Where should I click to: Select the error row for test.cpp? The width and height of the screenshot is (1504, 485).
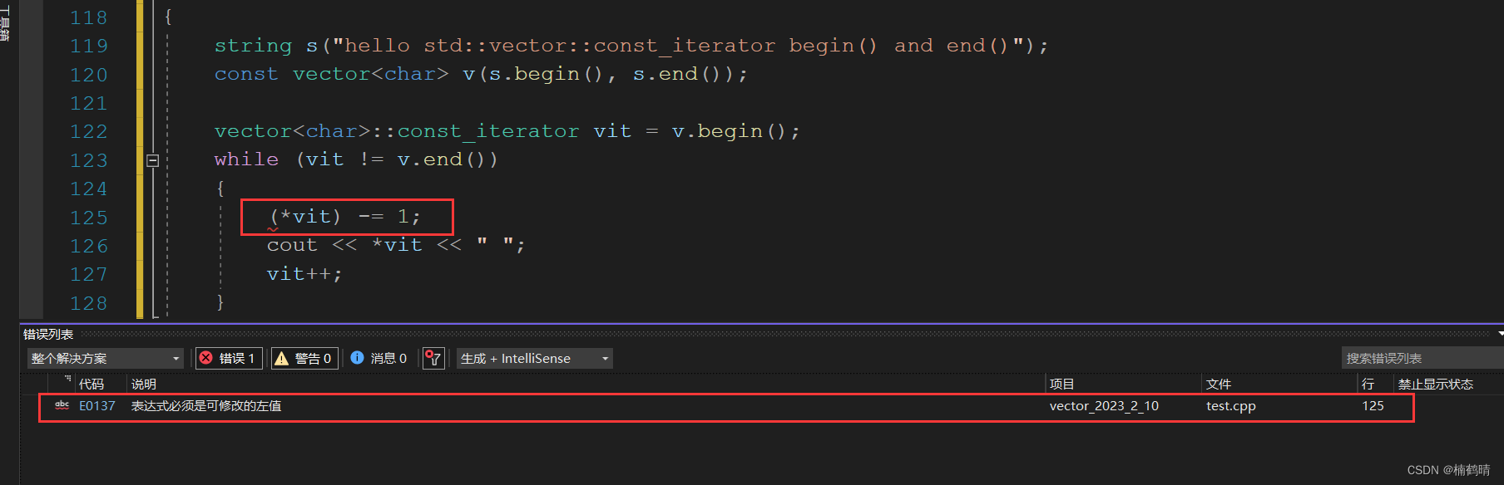[582, 406]
